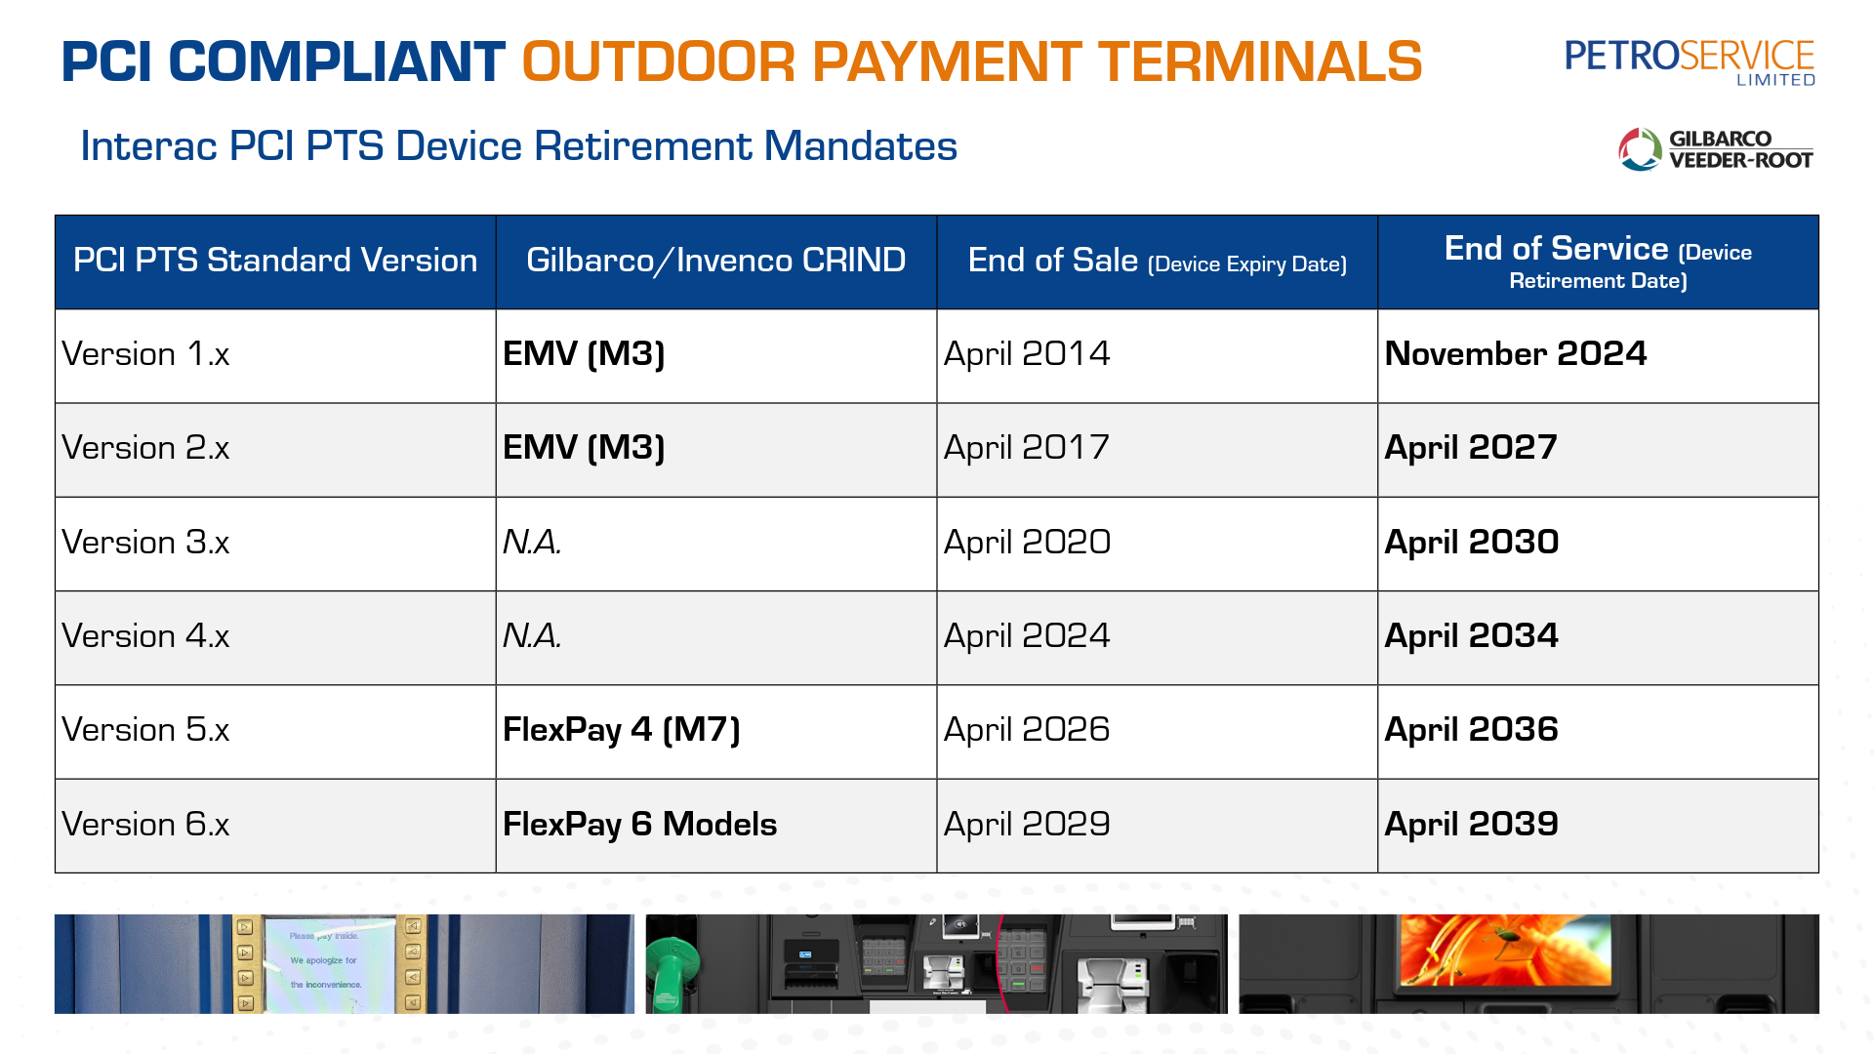Click the FlexPay 4 (M7) cell

click(x=621, y=730)
